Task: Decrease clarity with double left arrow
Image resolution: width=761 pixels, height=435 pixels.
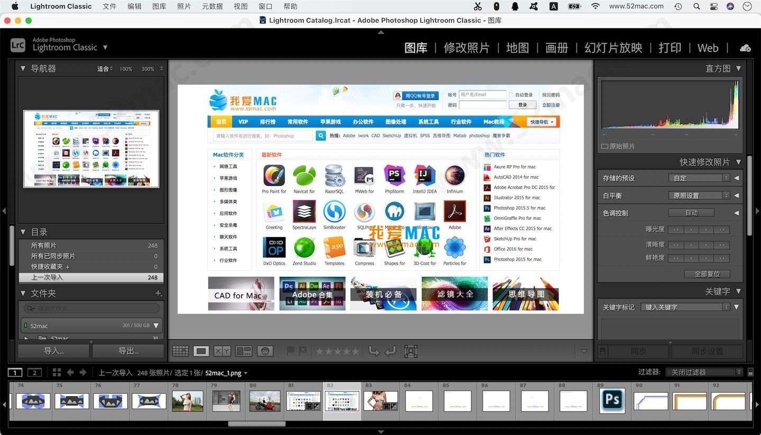Action: (676, 245)
